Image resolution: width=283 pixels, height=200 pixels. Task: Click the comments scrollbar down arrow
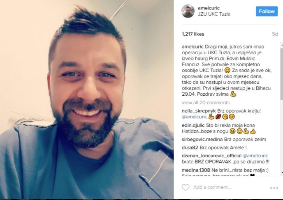coord(281,172)
